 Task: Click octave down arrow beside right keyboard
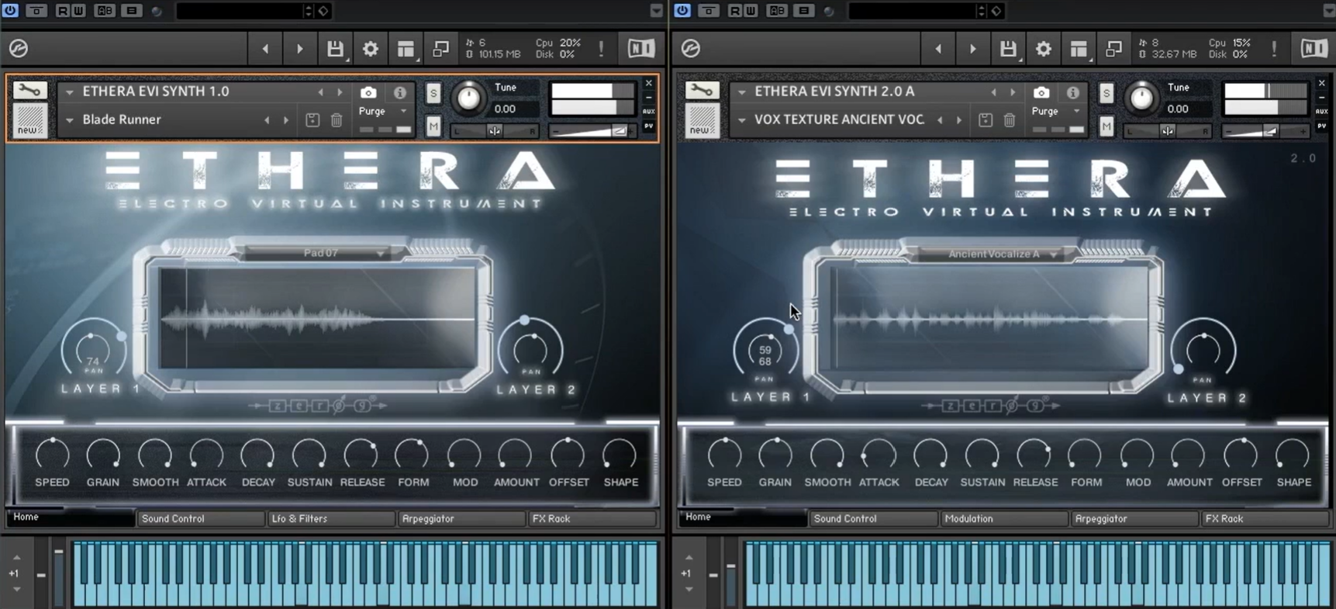tap(689, 590)
